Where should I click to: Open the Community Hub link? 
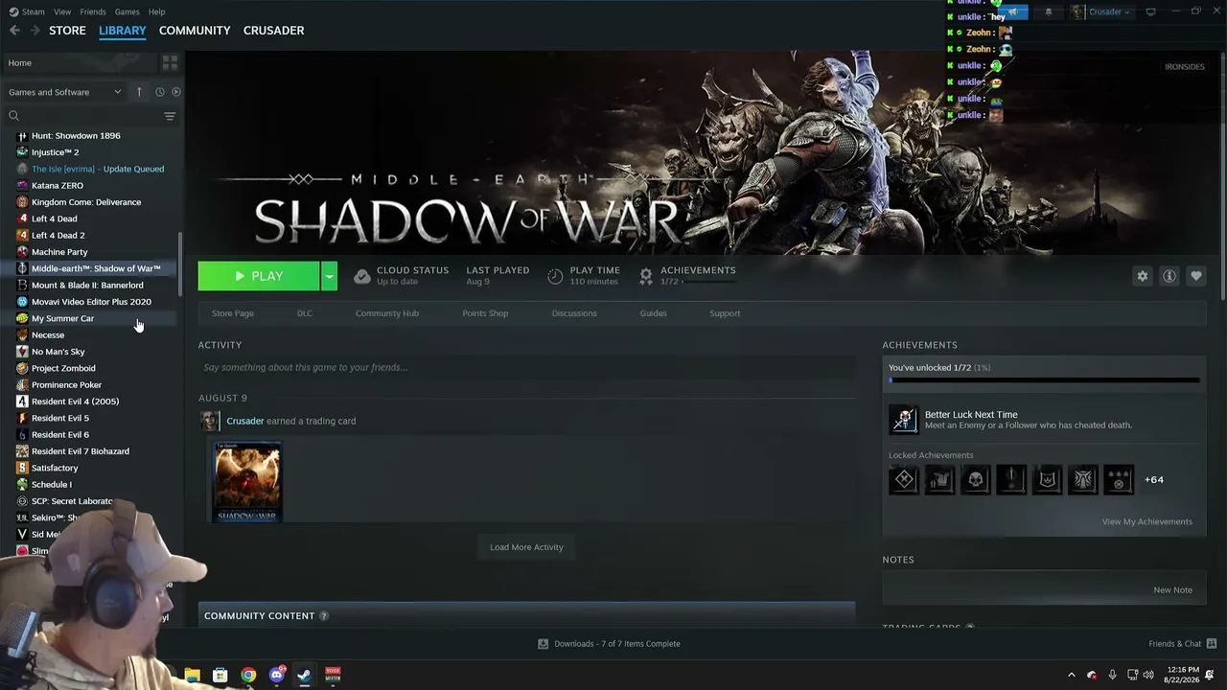pyautogui.click(x=387, y=313)
